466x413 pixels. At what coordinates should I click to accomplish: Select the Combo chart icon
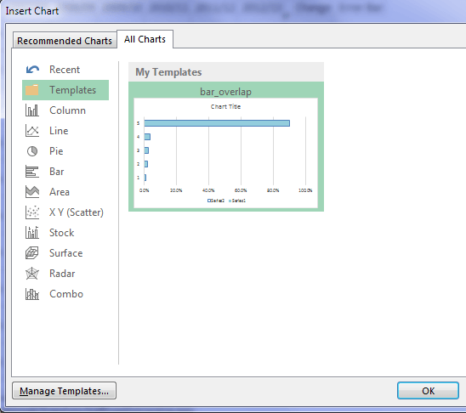pos(32,294)
